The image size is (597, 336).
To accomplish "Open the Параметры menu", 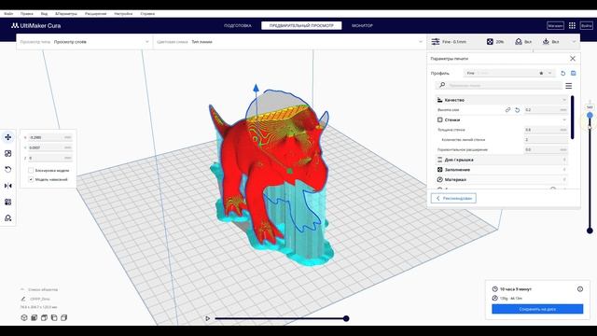I will [66, 13].
